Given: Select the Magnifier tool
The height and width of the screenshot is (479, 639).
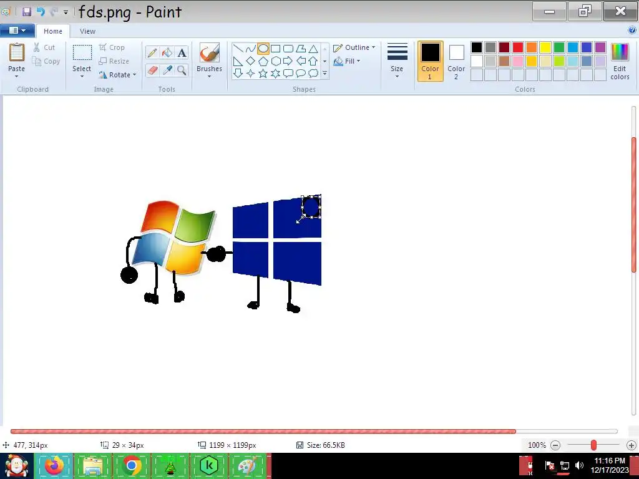Looking at the screenshot, I should pos(182,70).
